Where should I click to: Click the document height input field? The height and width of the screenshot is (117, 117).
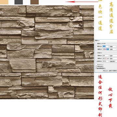click(106, 58)
